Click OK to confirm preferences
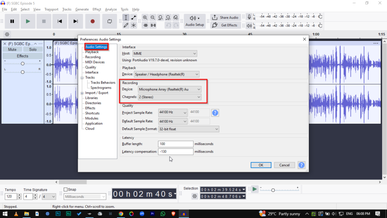The width and height of the screenshot is (387, 218). (x=261, y=165)
